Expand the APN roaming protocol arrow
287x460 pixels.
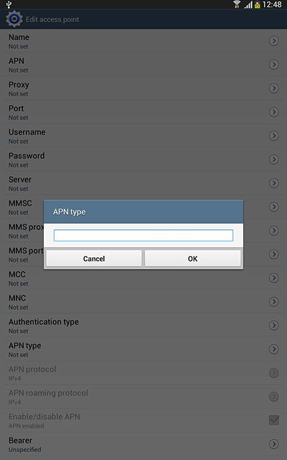click(x=274, y=397)
